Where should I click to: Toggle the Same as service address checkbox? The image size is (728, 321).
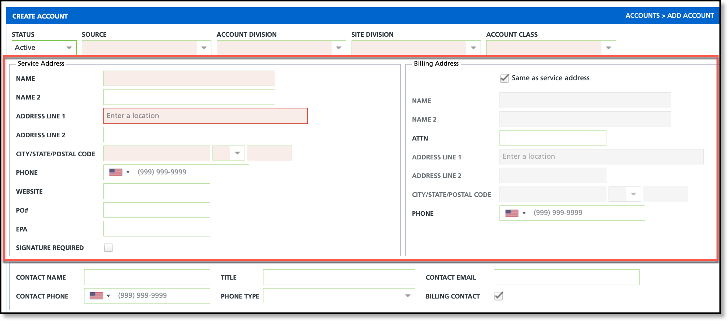click(x=504, y=78)
